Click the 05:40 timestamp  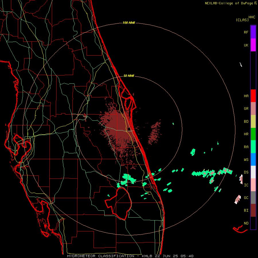point(188,256)
